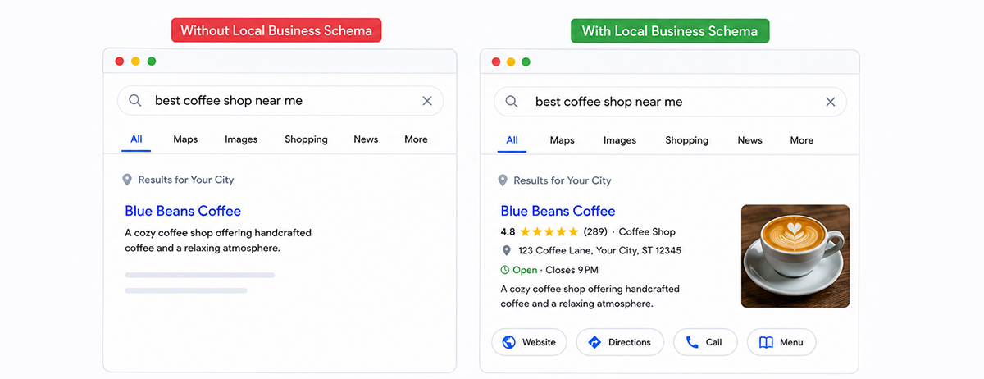Viewport: 984px width, 379px height.
Task: Go to News tab in left window
Action: [366, 139]
